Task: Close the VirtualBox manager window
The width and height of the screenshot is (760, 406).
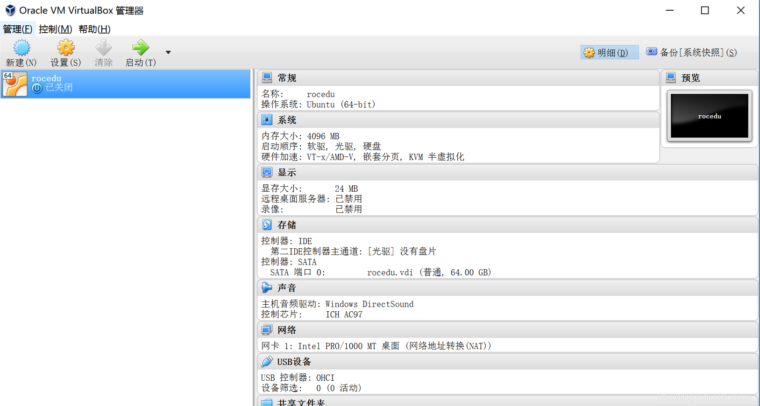Action: 741,10
